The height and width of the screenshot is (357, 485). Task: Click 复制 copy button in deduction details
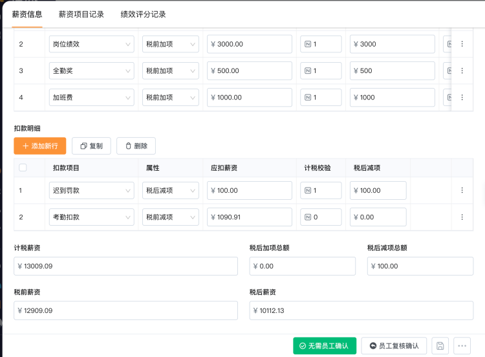(91, 146)
